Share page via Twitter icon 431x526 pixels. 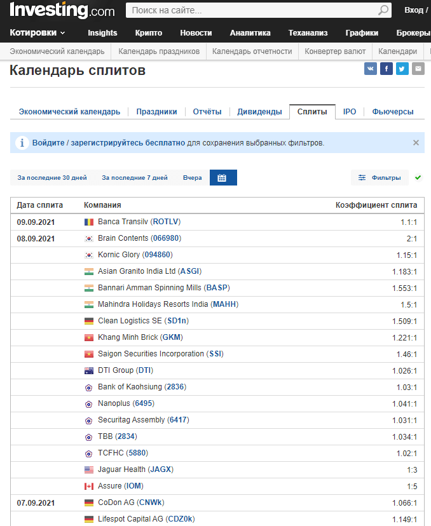pyautogui.click(x=402, y=69)
